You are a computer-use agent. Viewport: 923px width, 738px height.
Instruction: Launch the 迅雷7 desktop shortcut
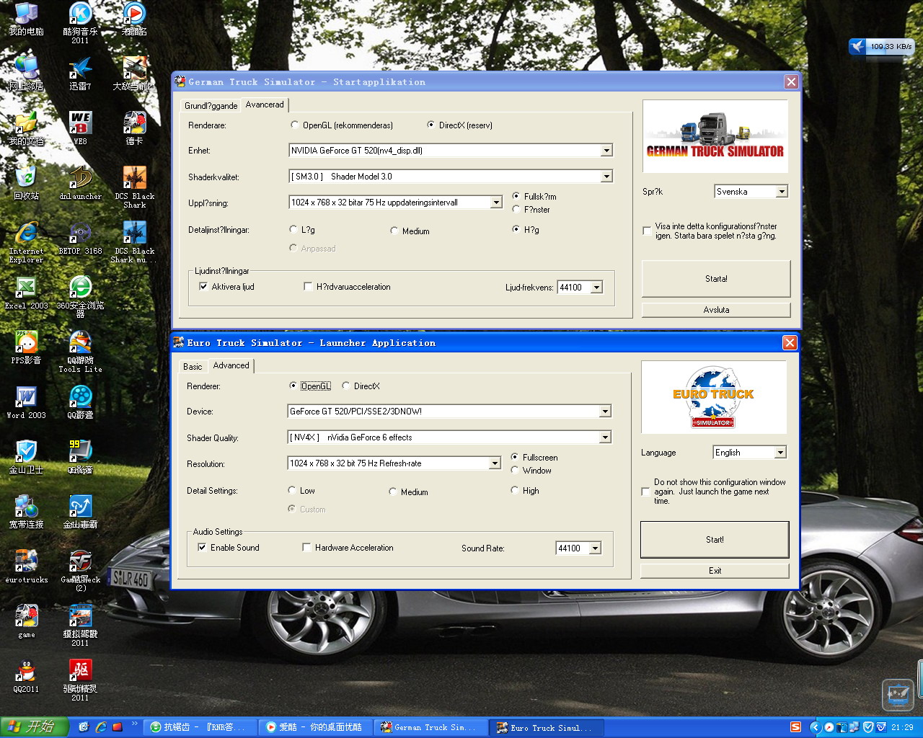click(80, 74)
